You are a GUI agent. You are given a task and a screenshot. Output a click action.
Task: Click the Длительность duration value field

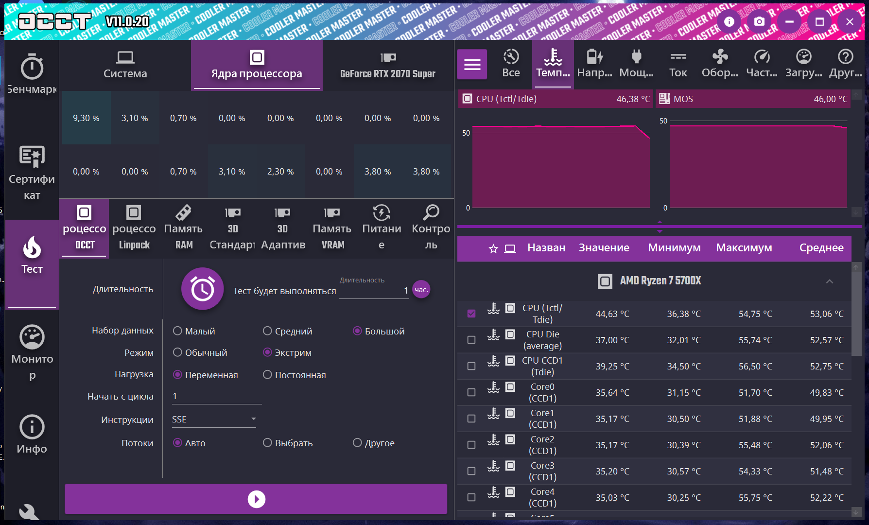click(374, 291)
